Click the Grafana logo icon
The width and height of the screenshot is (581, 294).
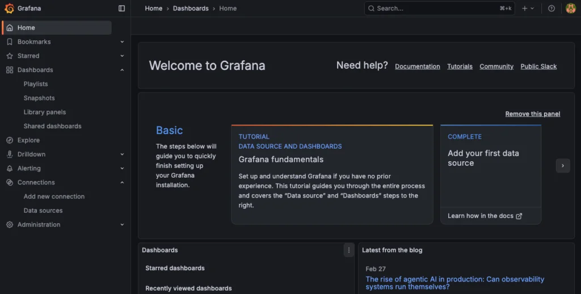9,9
